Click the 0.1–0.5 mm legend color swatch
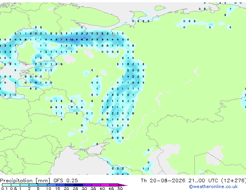The width and height of the screenshot is (246, 190). [x=7, y=185]
